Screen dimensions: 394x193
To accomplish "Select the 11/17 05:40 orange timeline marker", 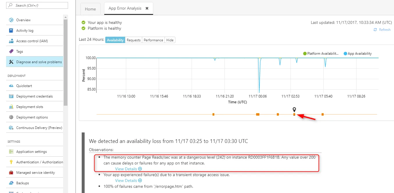I will tap(322, 114).
